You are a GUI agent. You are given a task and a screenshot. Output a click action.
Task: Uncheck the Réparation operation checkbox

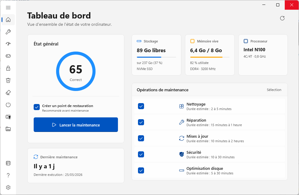tap(141, 122)
